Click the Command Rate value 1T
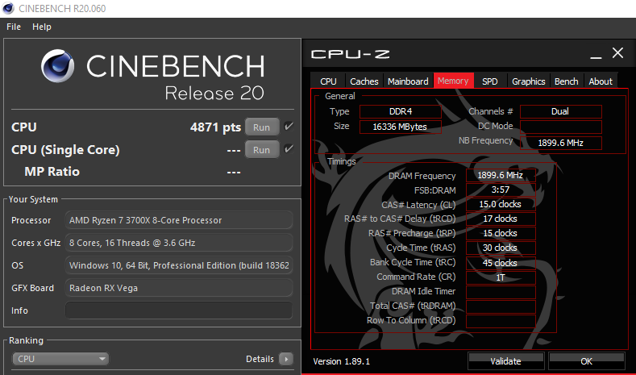 pyautogui.click(x=501, y=277)
